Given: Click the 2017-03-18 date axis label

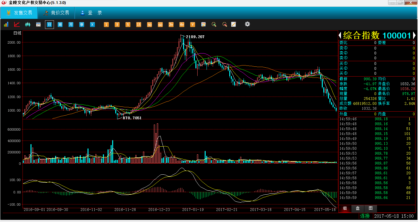Looking at the screenshot, I should pos(260,209).
